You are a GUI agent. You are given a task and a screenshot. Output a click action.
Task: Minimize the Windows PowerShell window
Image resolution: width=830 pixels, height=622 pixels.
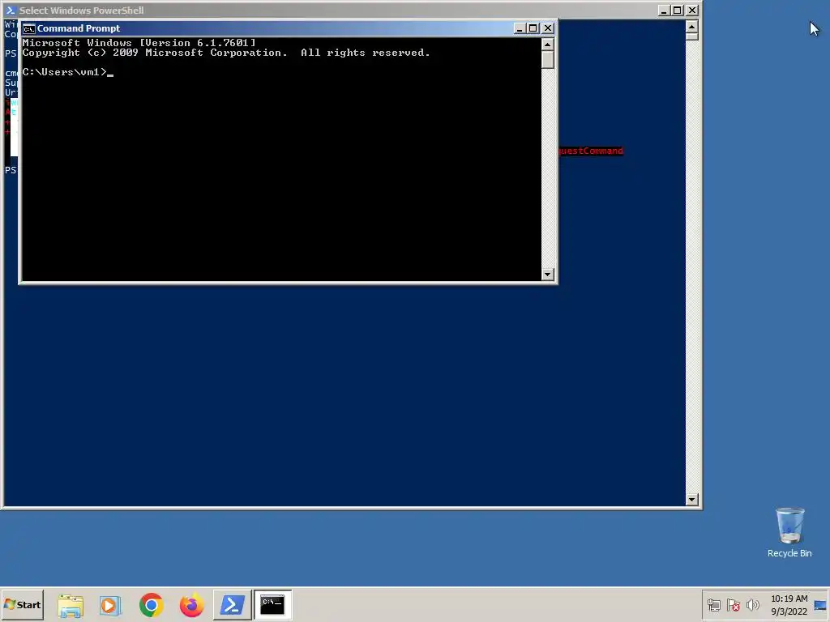coord(664,10)
